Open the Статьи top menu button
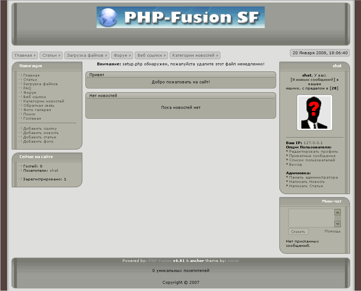Screen dimensions: 361x291 click(x=51, y=55)
